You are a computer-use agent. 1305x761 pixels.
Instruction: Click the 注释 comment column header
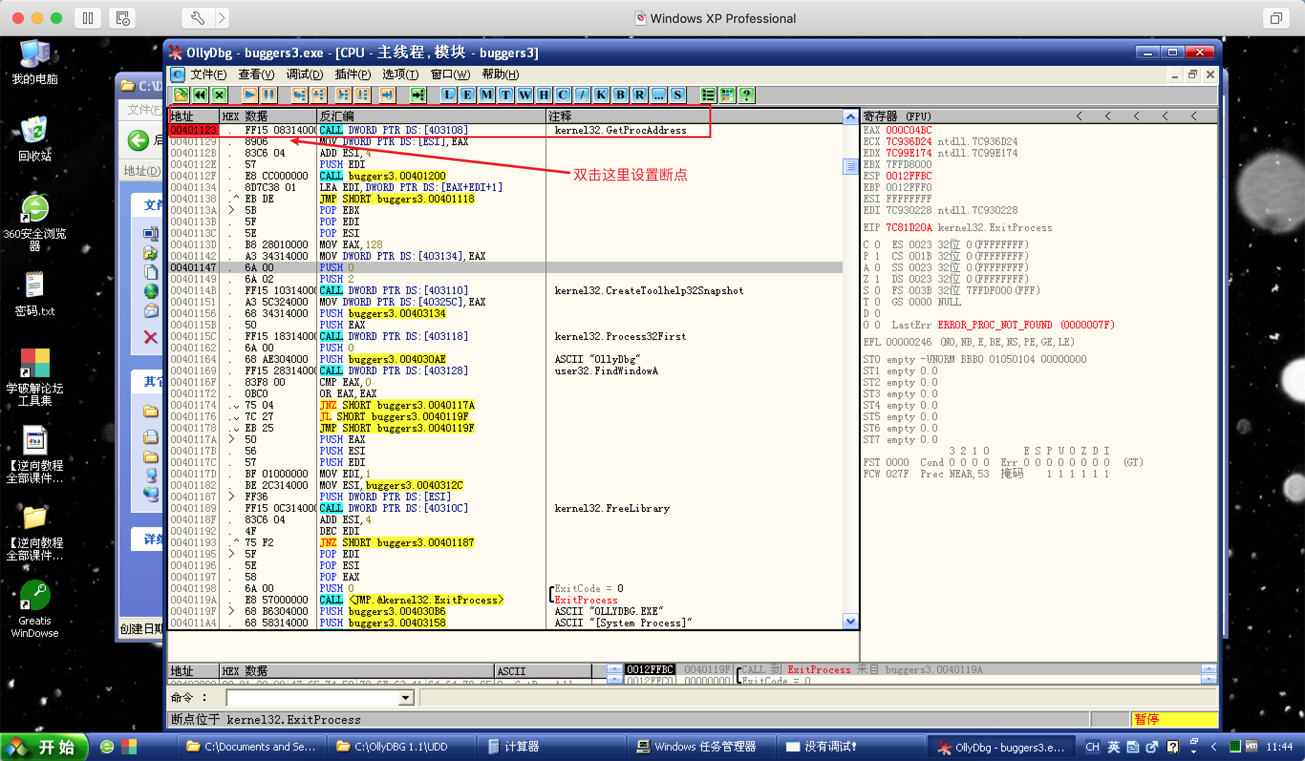click(x=560, y=116)
